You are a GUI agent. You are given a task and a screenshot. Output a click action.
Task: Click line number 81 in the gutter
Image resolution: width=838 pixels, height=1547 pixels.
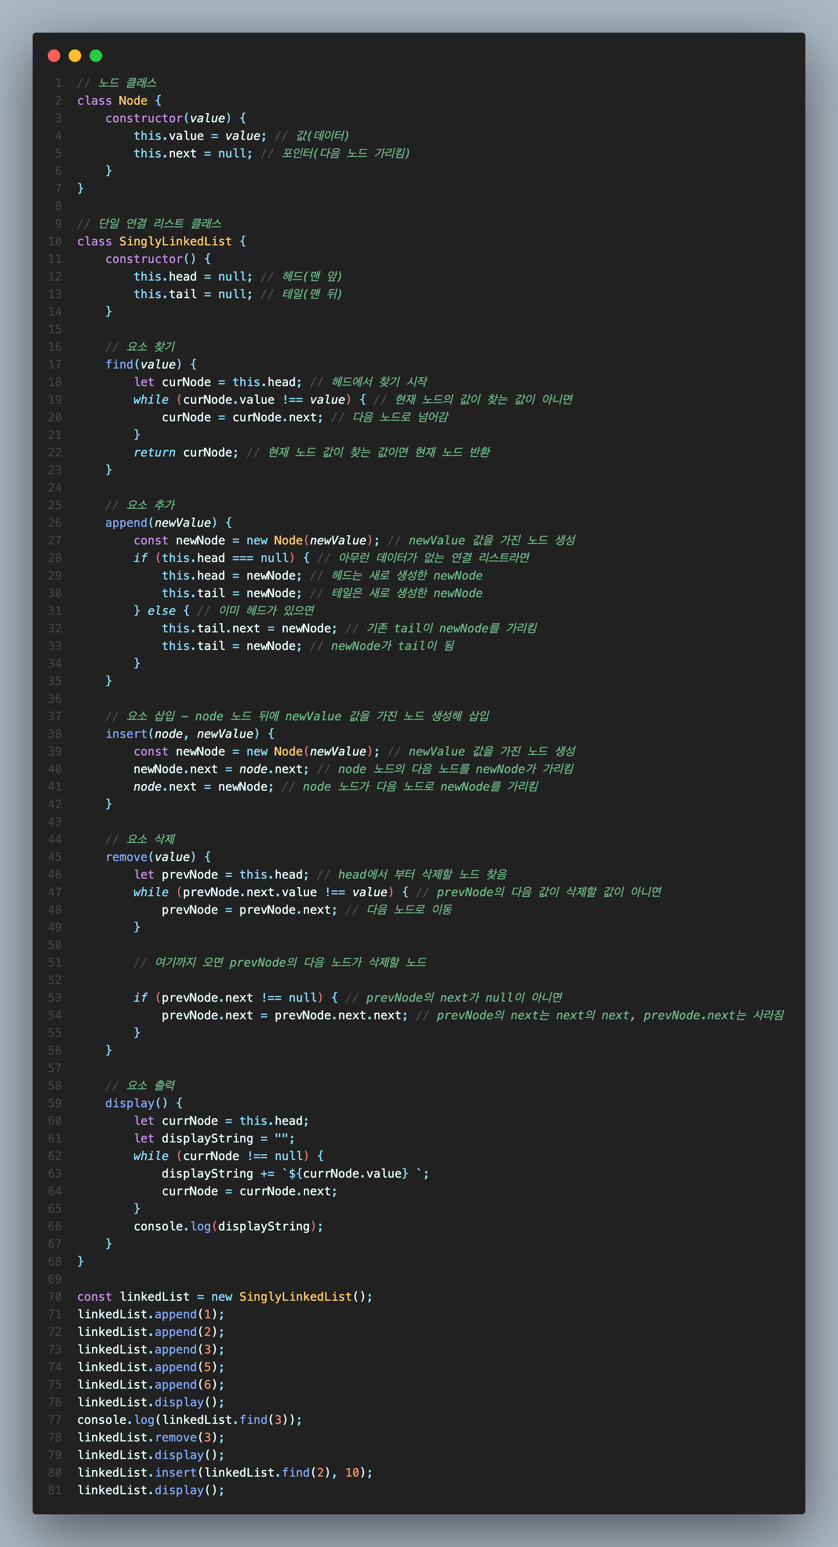point(55,1490)
